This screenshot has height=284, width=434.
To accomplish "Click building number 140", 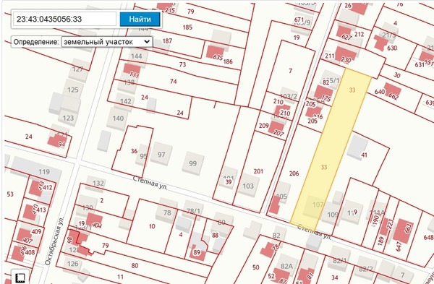I will coord(118,118).
